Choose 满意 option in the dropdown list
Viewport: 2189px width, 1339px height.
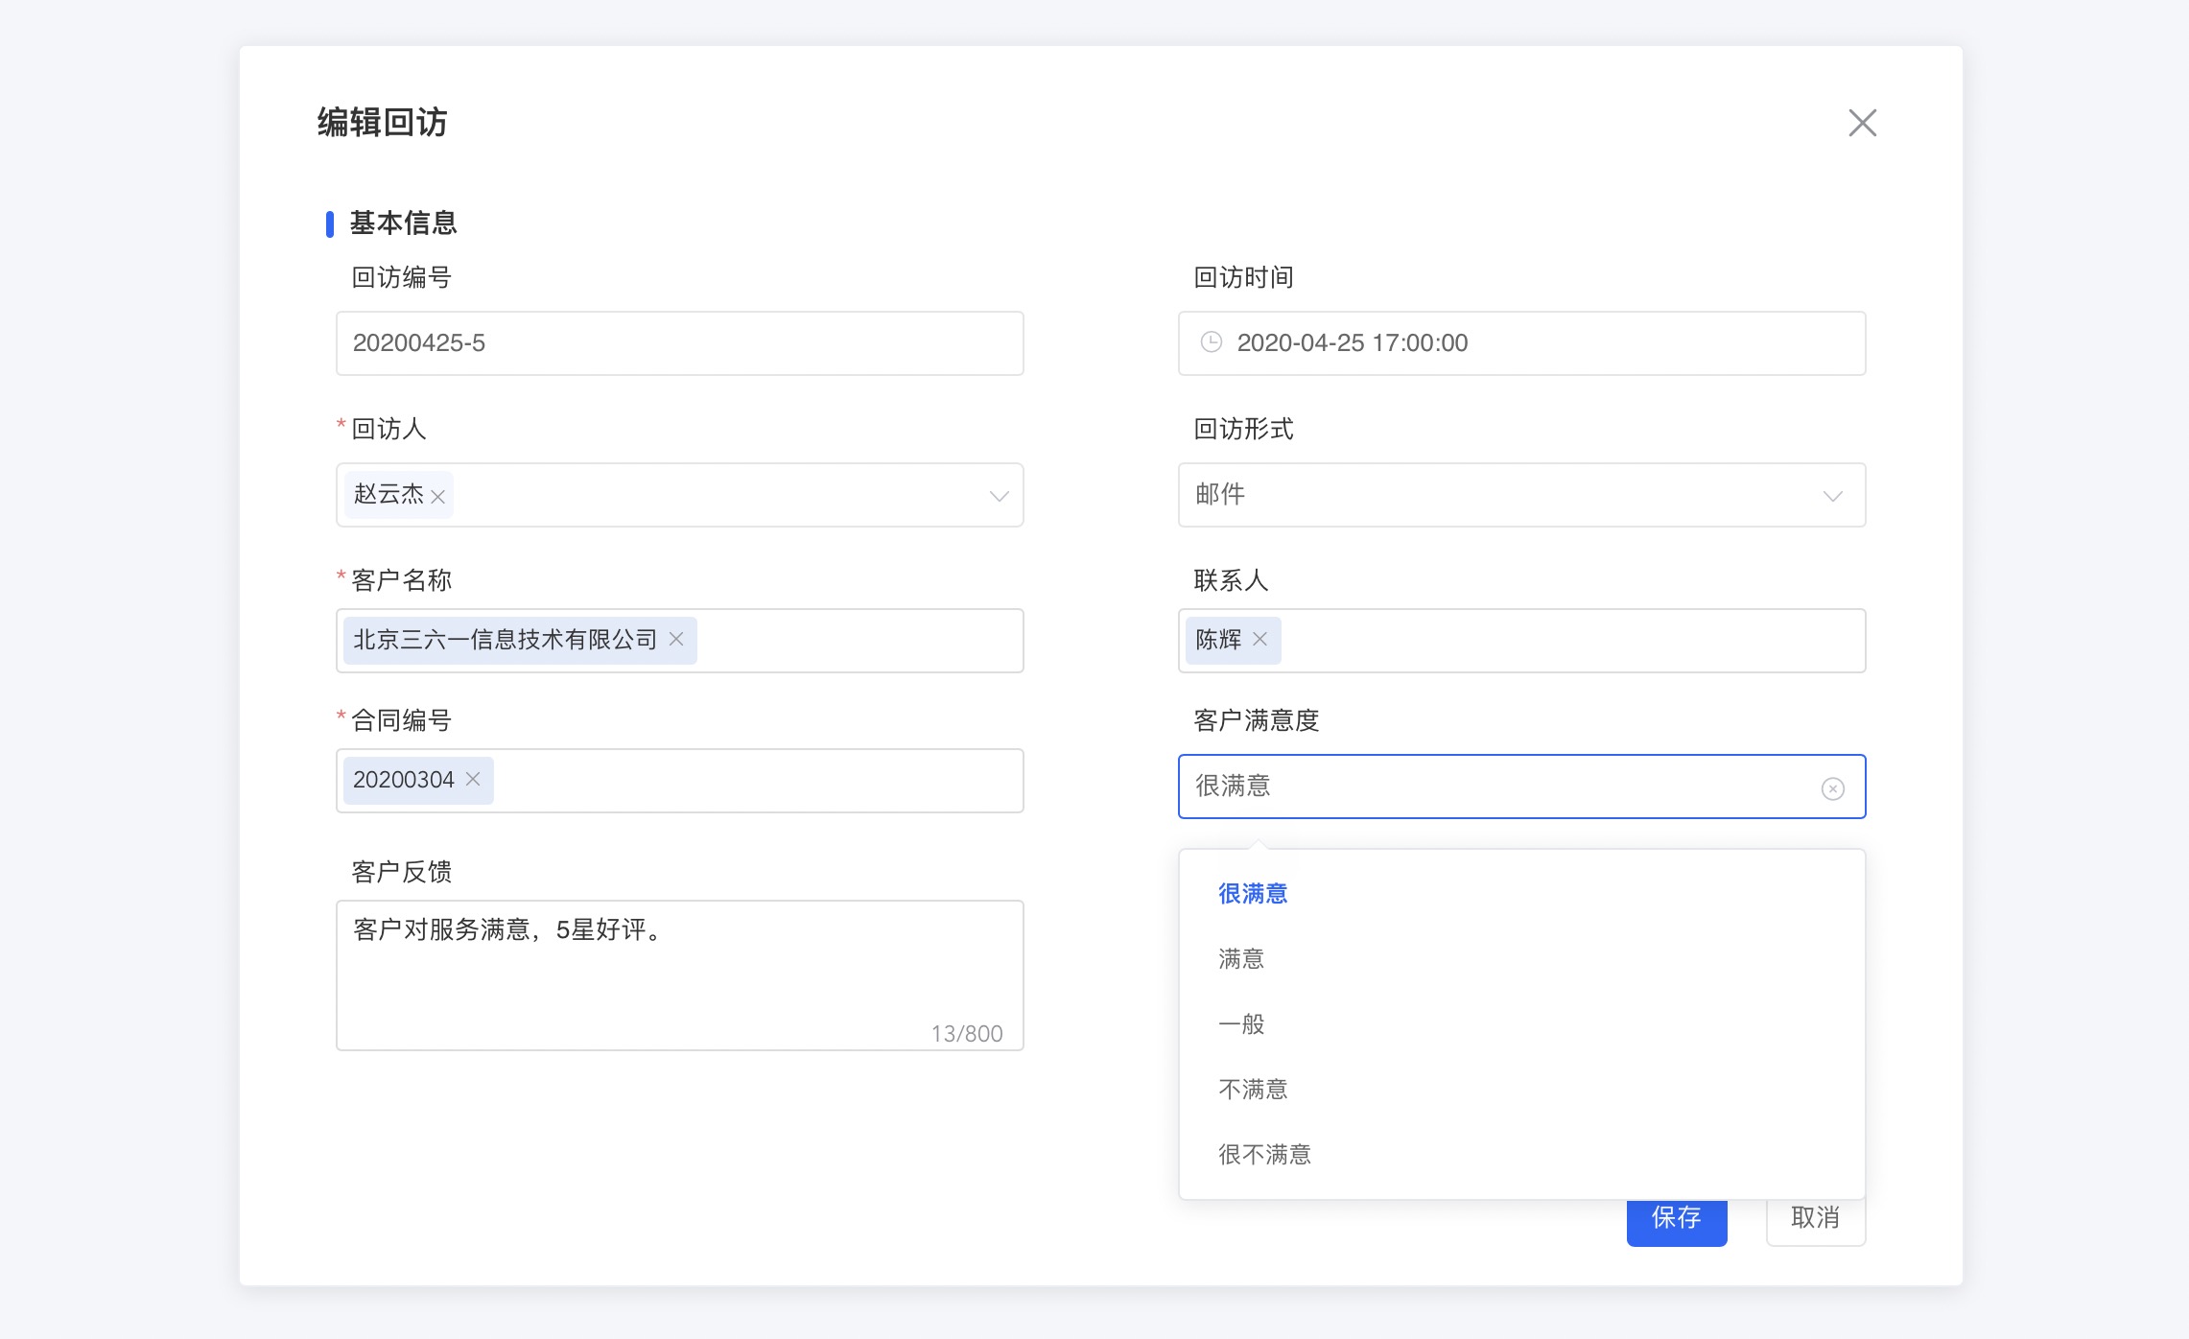point(1241,959)
